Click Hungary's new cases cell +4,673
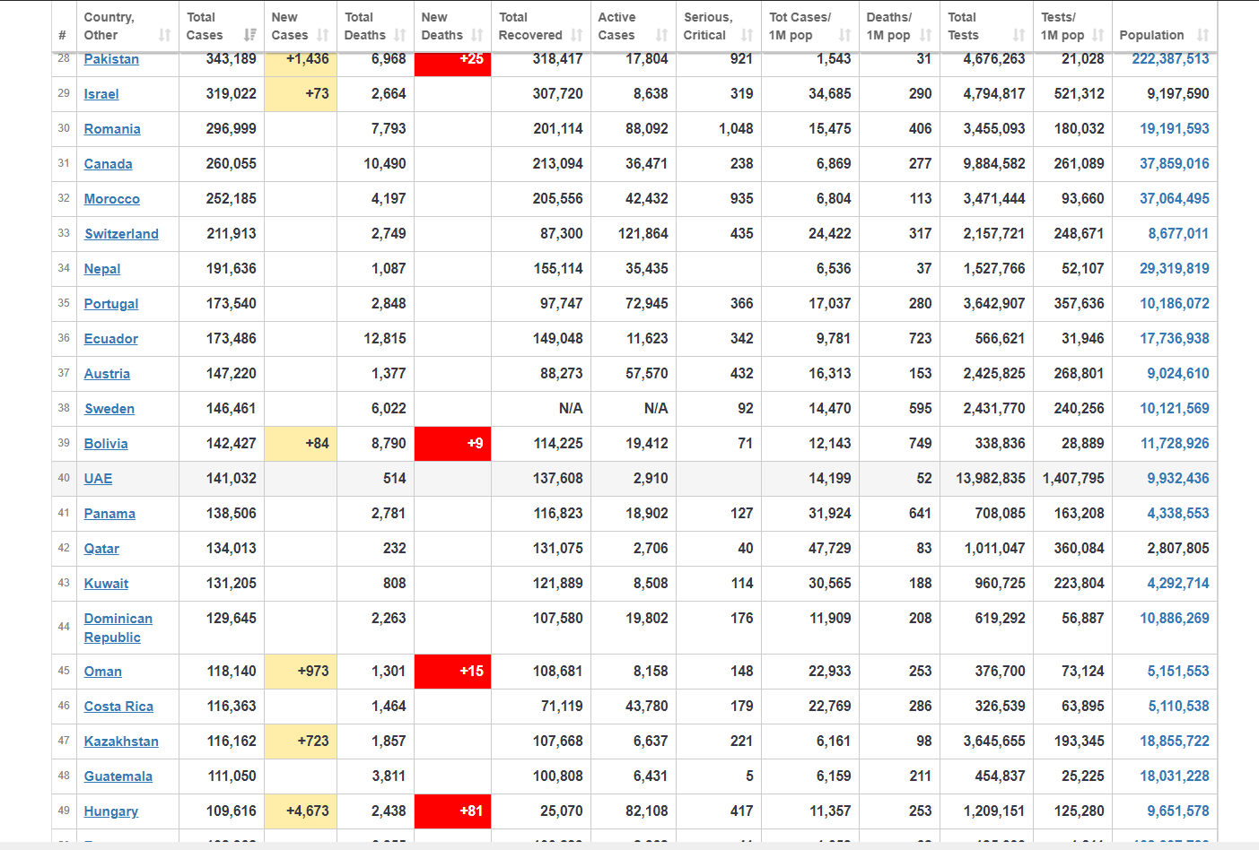This screenshot has height=850, width=1259. click(301, 811)
